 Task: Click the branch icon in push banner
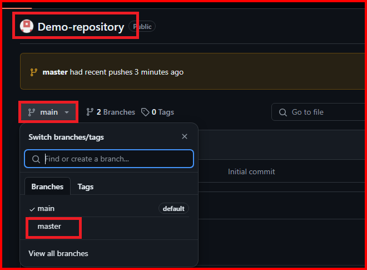pyautogui.click(x=34, y=72)
